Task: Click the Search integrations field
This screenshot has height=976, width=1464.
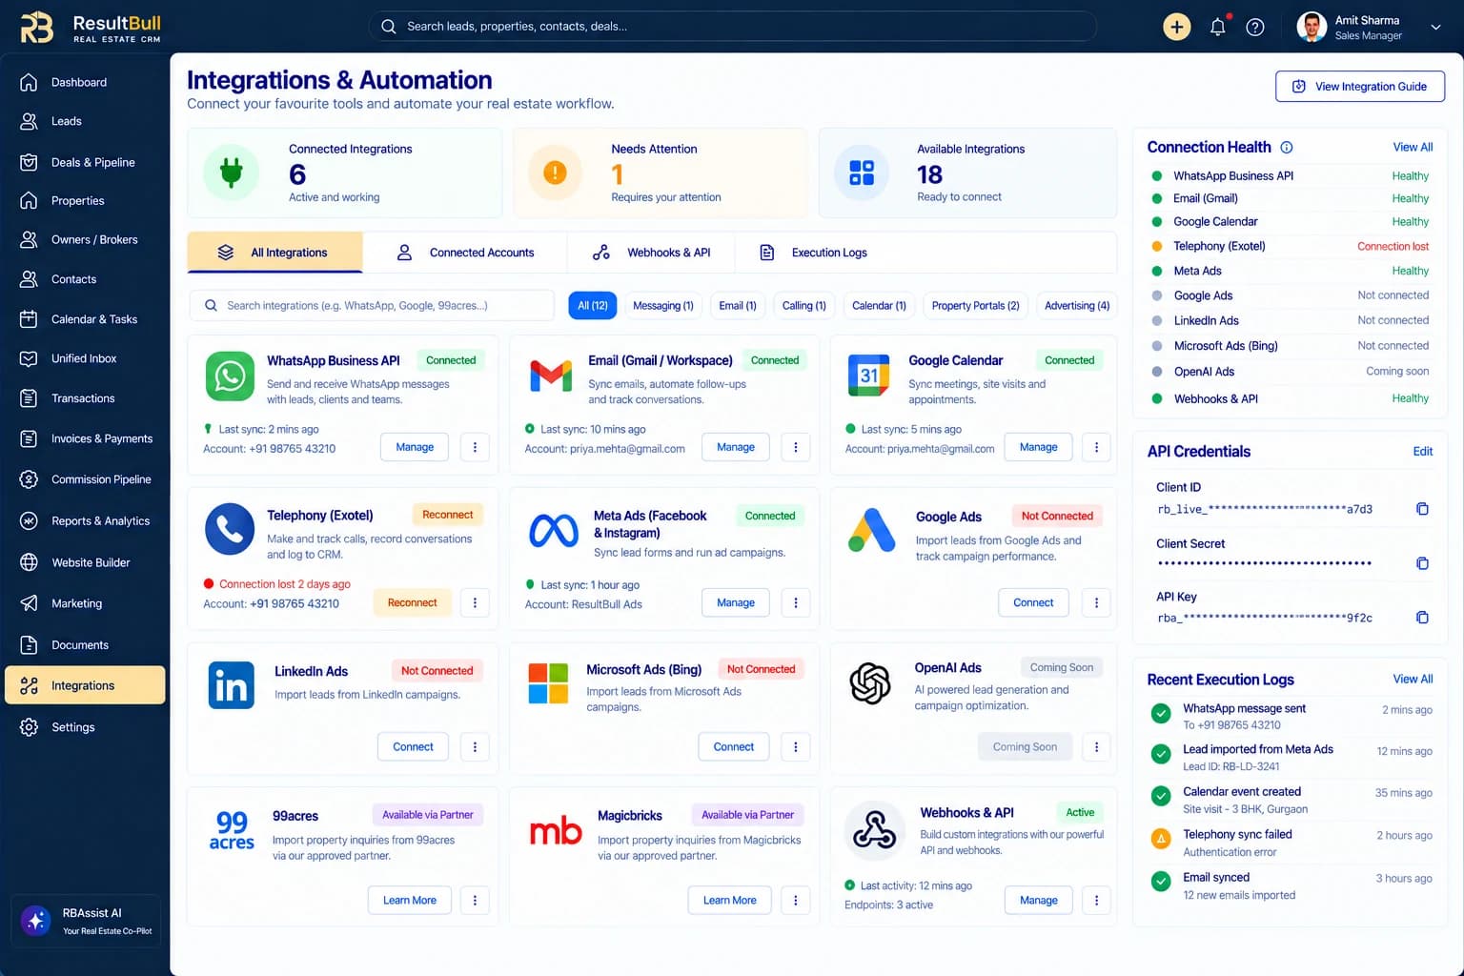Action: tap(372, 306)
